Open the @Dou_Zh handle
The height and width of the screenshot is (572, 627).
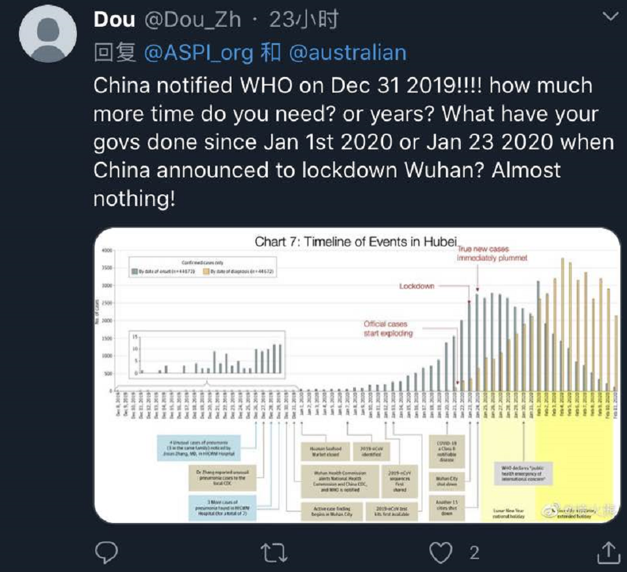click(192, 20)
